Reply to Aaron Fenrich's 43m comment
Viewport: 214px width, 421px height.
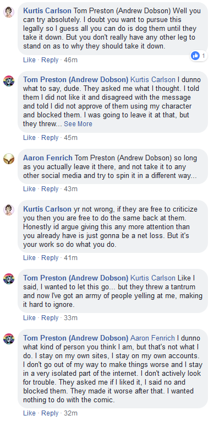[50, 189]
